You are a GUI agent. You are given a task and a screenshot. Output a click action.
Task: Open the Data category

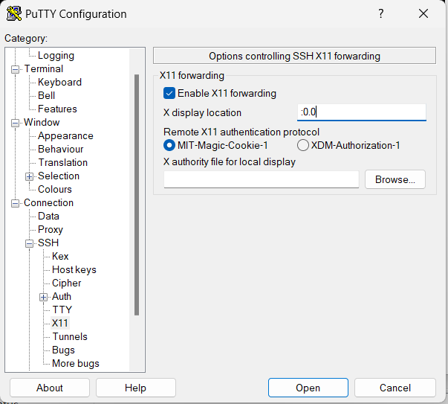pyautogui.click(x=48, y=217)
